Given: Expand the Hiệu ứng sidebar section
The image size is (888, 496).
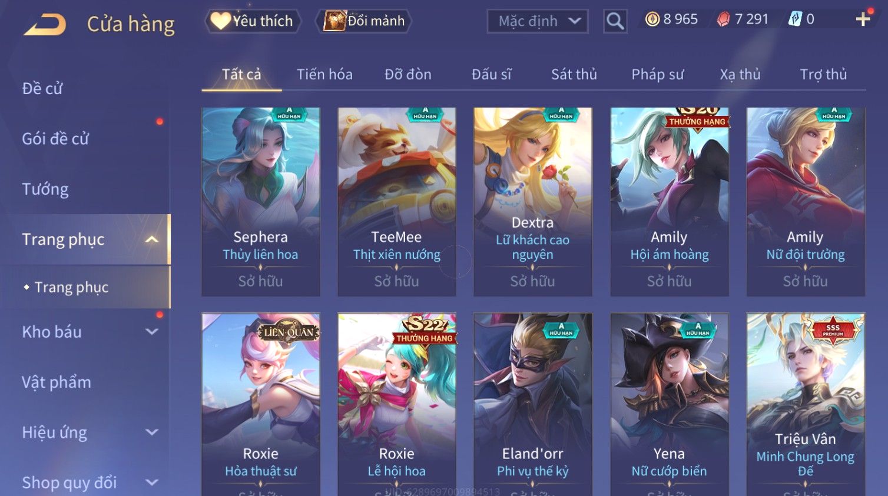Looking at the screenshot, I should (151, 432).
